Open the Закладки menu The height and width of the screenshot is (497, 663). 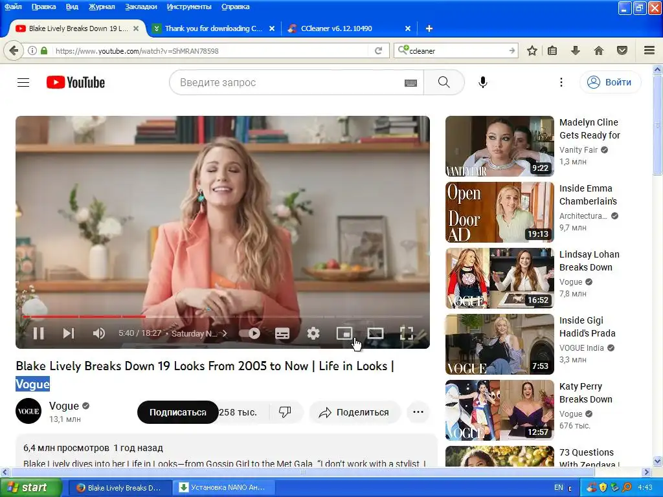140,6
